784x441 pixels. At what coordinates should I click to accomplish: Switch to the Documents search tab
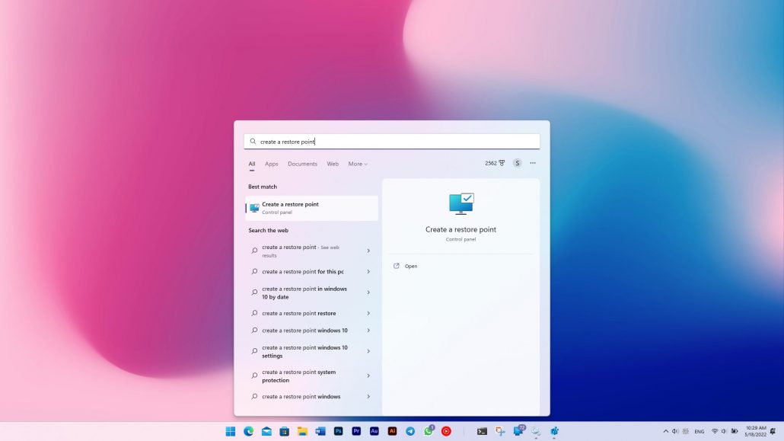coord(302,164)
